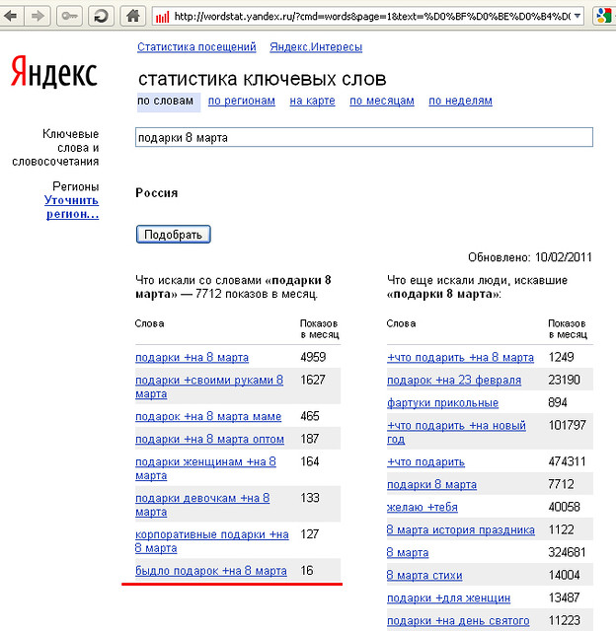Click the browser back arrow button

click(13, 17)
